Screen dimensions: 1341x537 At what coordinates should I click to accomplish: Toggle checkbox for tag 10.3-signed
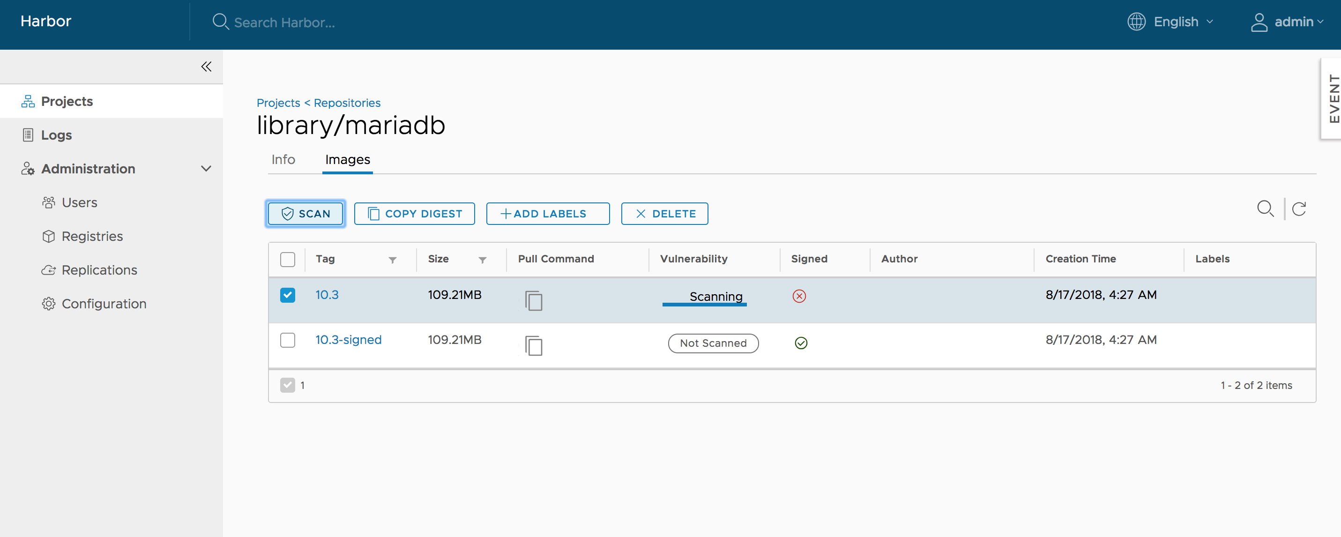[287, 339]
